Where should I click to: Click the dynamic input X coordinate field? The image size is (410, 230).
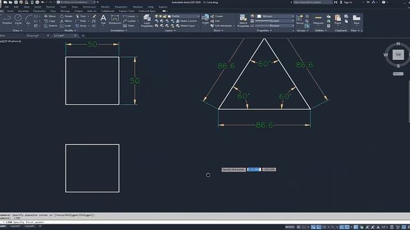(254, 169)
